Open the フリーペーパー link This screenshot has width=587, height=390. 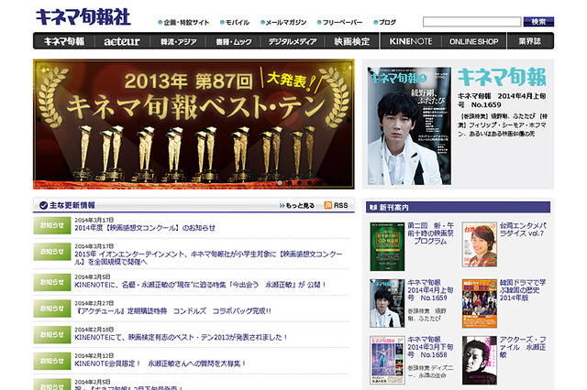click(339, 22)
